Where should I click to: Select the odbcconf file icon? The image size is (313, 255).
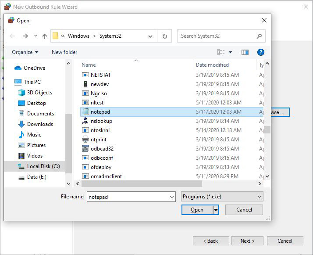click(x=85, y=158)
